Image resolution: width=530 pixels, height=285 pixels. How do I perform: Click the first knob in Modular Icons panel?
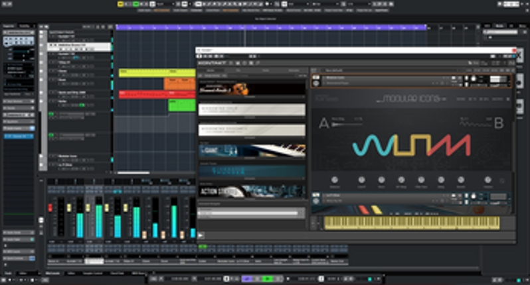[334, 180]
